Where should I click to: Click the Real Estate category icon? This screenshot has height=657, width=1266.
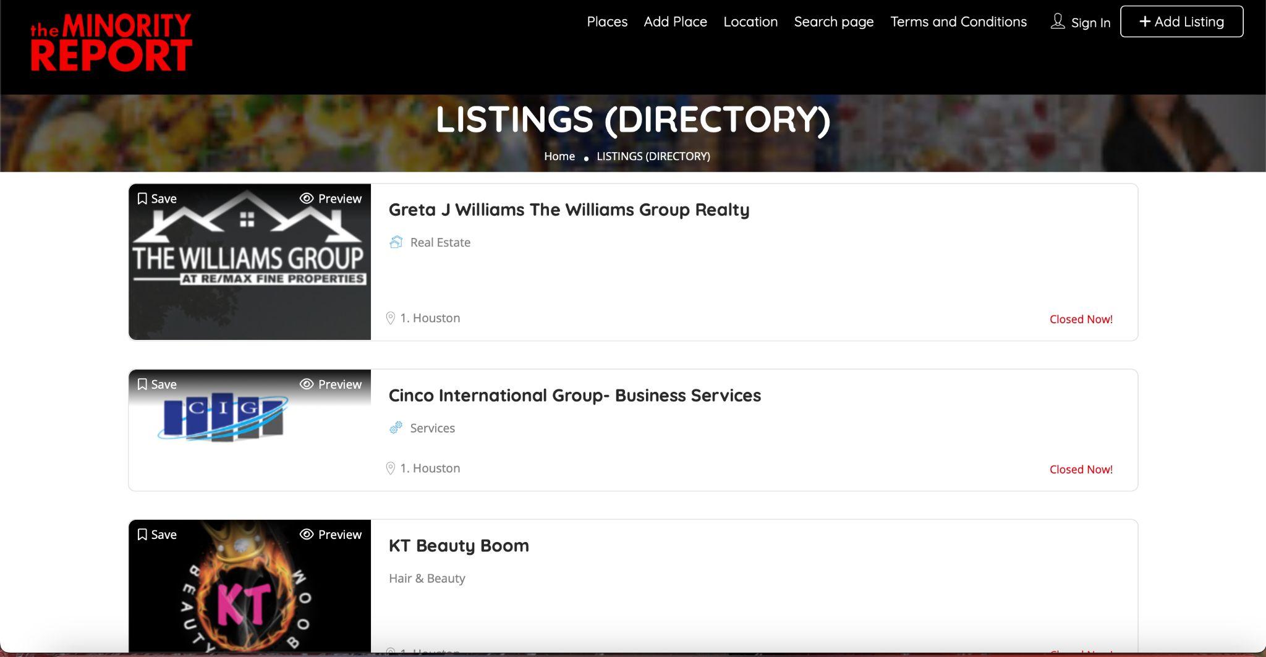pos(396,242)
